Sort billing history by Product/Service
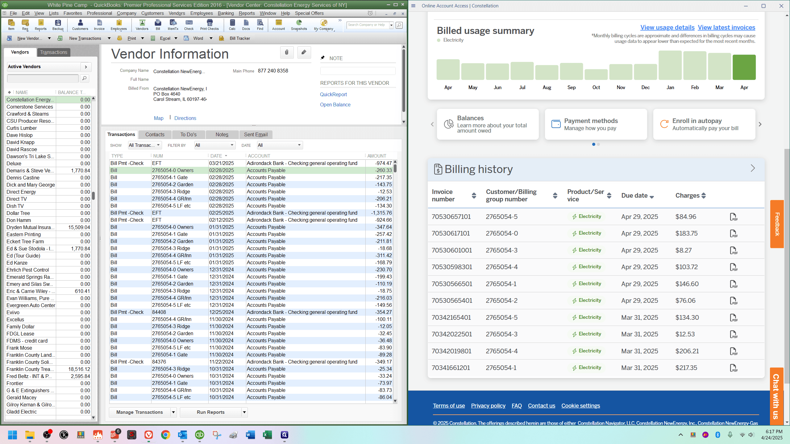 coord(609,195)
